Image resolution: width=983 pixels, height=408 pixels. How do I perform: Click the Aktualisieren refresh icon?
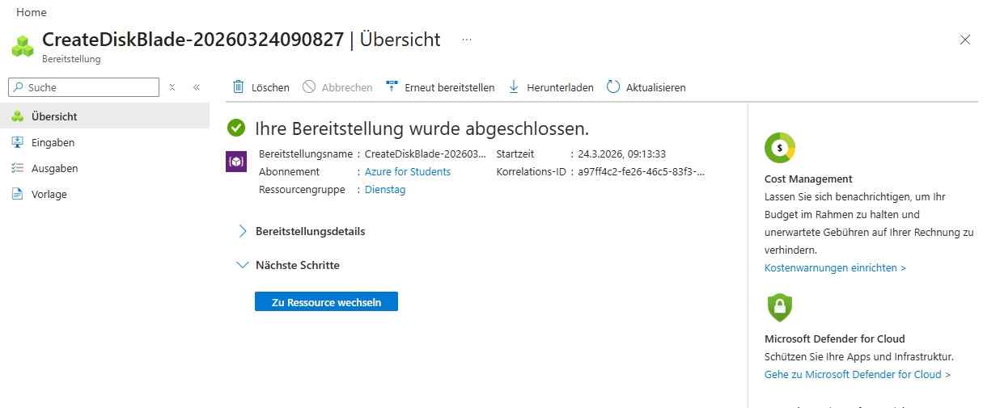tap(613, 87)
